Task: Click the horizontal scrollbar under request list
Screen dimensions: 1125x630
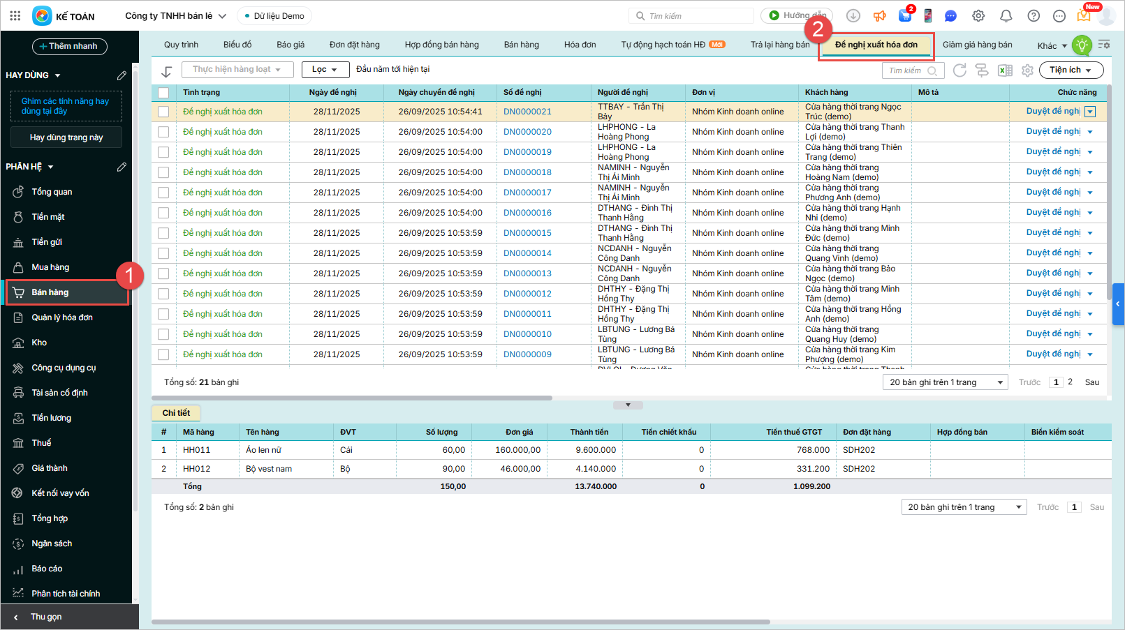Action: point(352,398)
